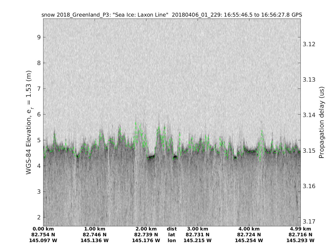Select the latitude value "82.739 N"

tap(146, 235)
